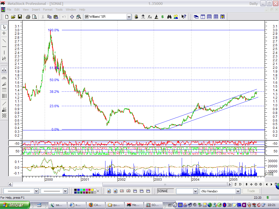This screenshot has width=279, height=209.
Task: Click the Cut scissors icon
Action: point(43,17)
